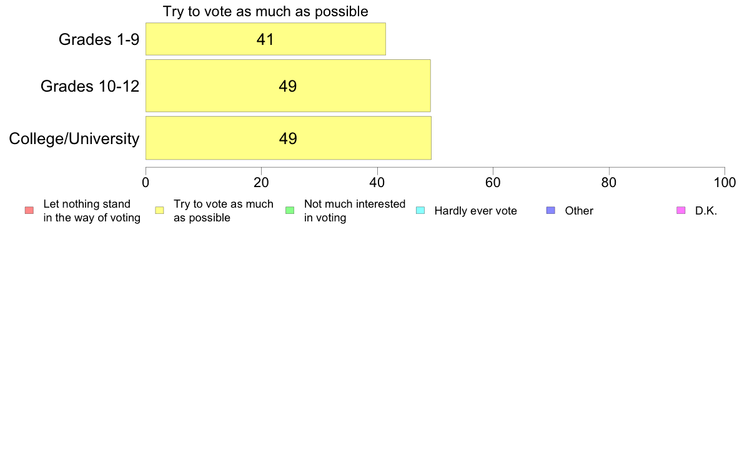This screenshot has height=459, width=742.
Task: Select the College/University bar
Action: [289, 138]
